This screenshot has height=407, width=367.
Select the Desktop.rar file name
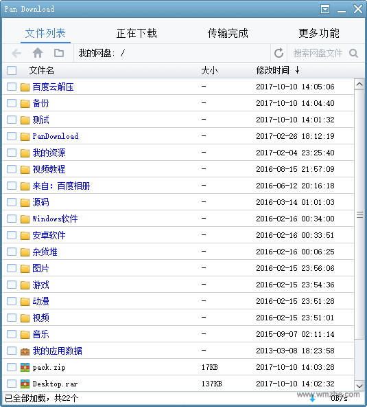tap(55, 384)
